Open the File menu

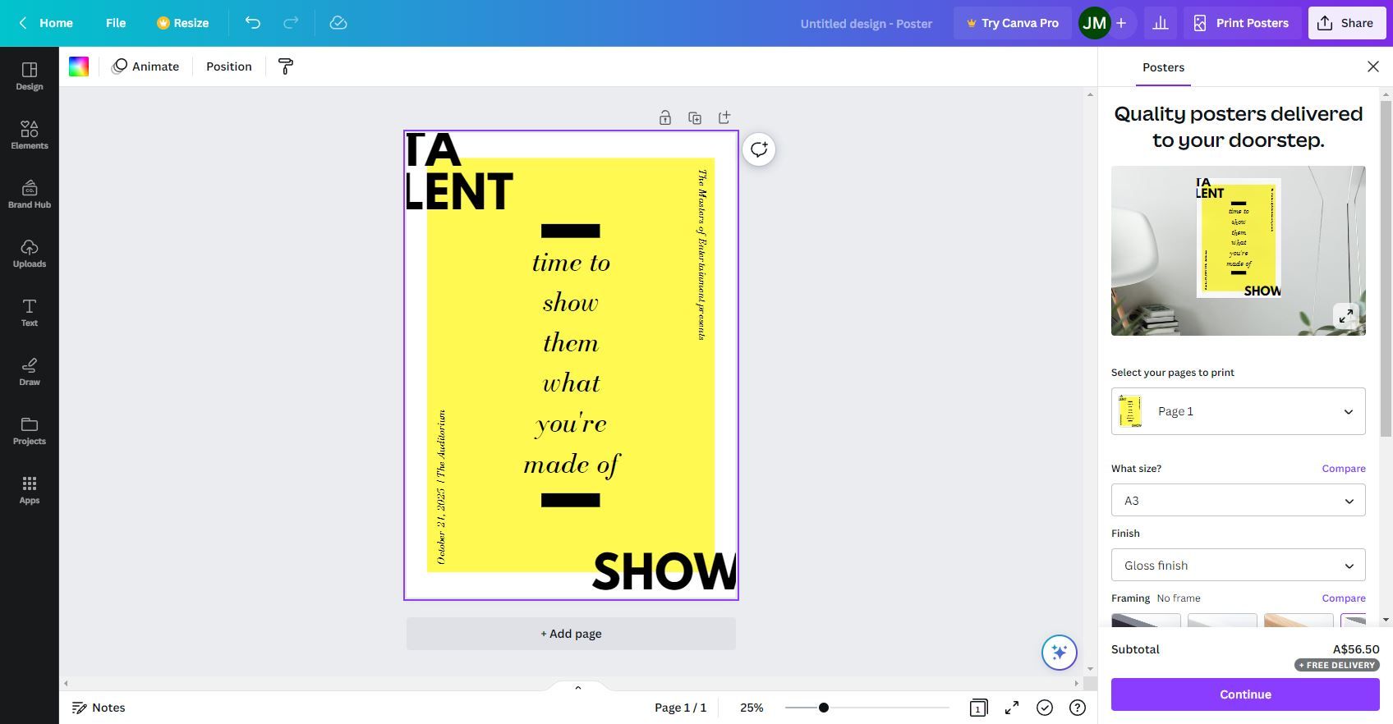116,23
